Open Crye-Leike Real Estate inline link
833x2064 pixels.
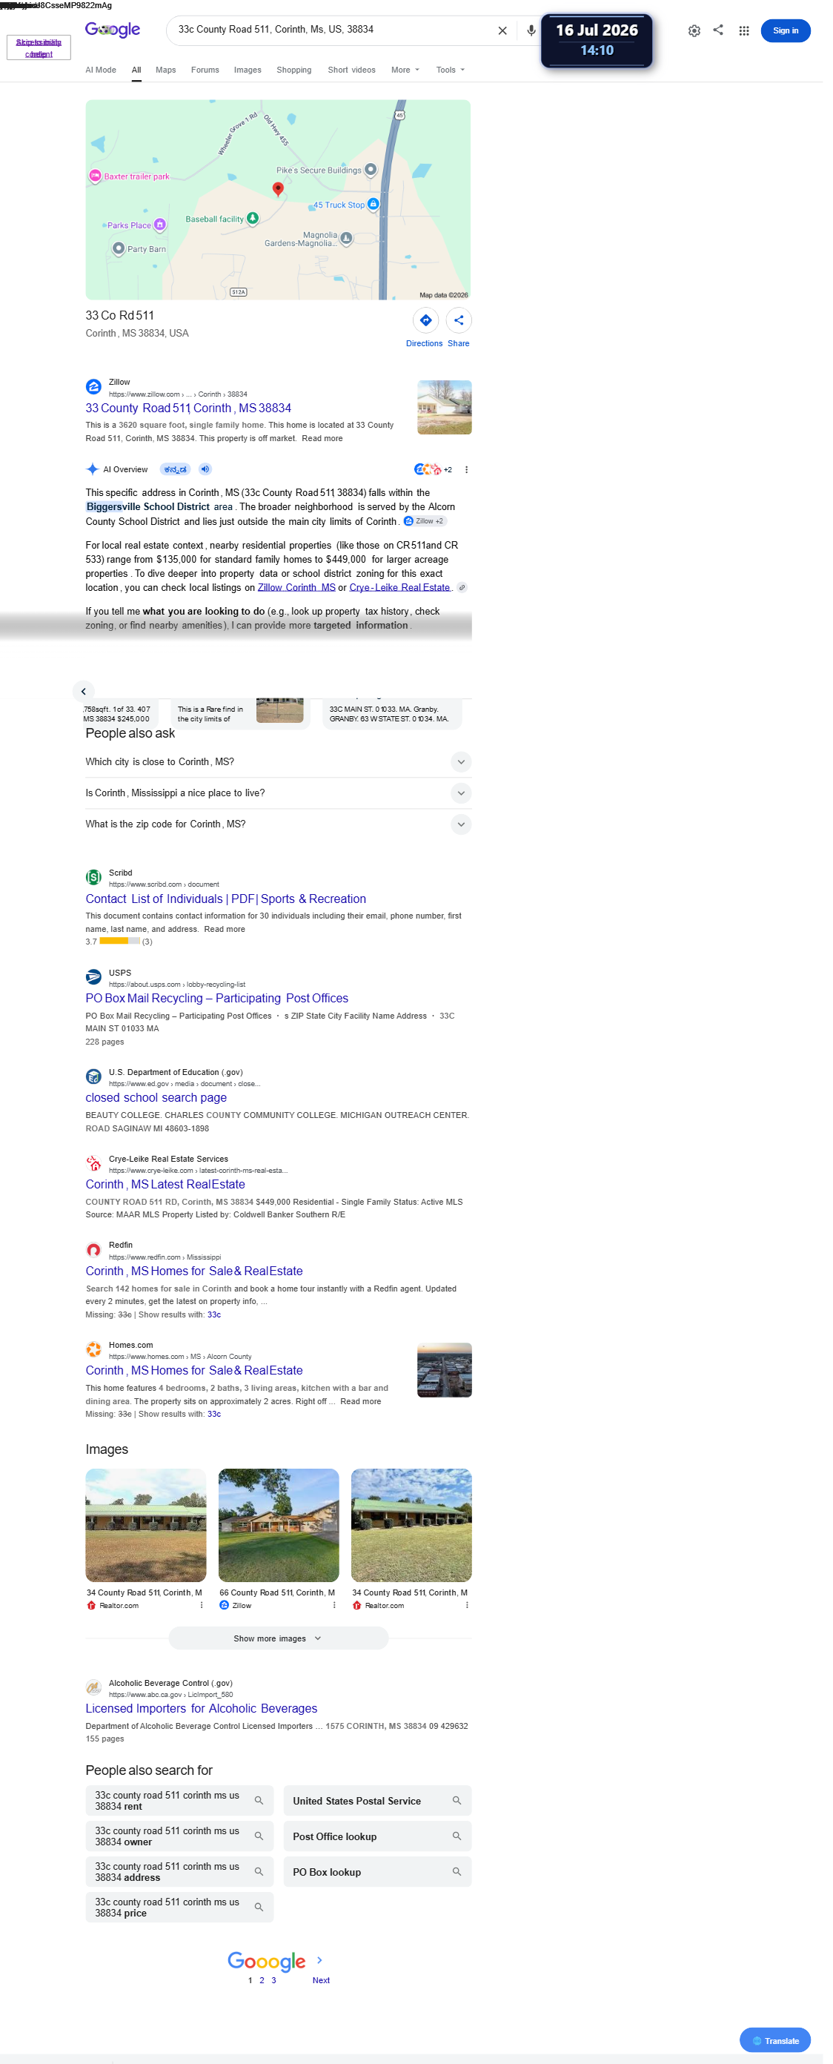click(x=399, y=587)
